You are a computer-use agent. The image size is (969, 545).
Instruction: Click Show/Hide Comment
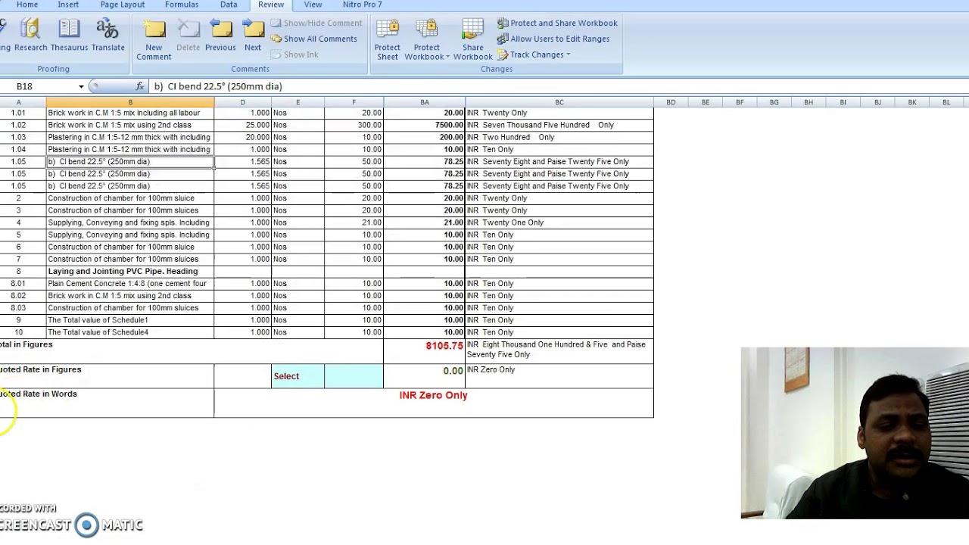[x=316, y=23]
